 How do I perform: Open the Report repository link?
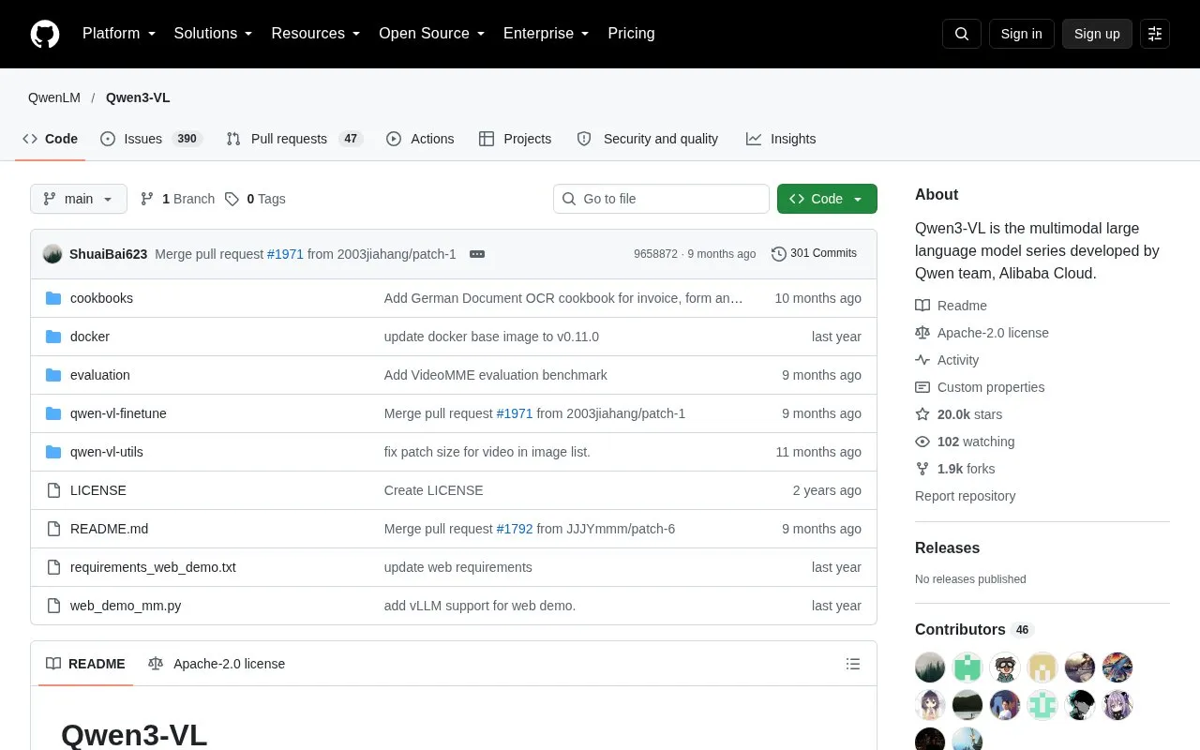pyautogui.click(x=965, y=496)
